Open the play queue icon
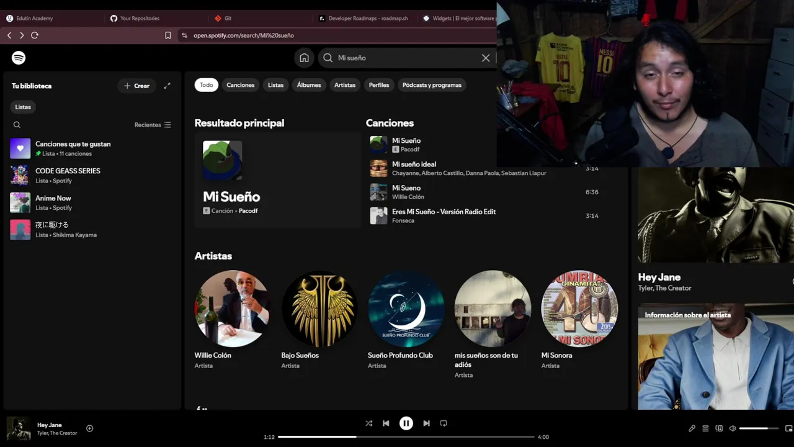 [705, 428]
